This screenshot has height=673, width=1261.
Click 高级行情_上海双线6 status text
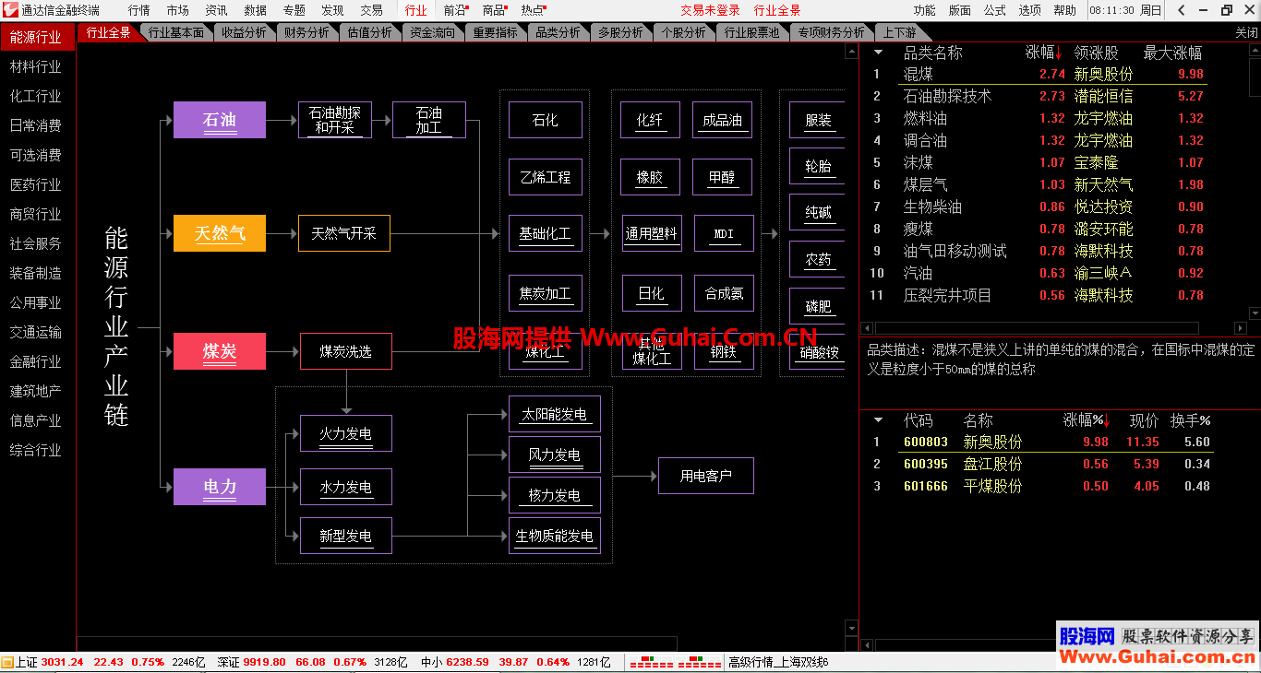click(x=777, y=662)
